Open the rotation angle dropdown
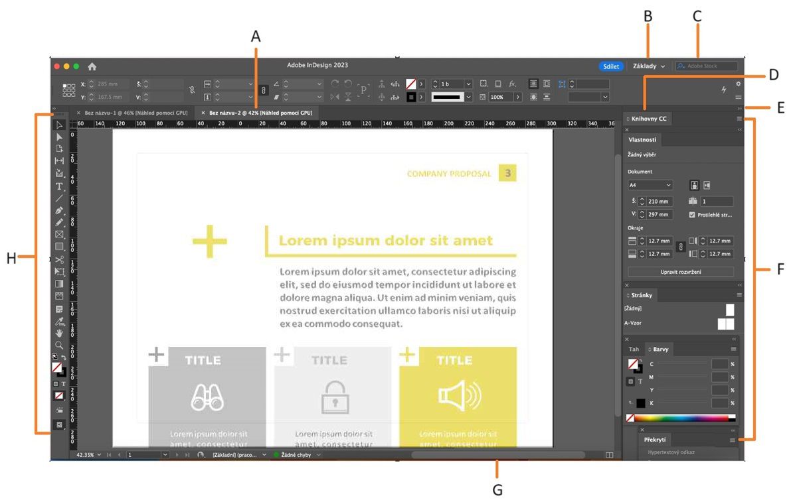Screen dimensions: 797x504 pyautogui.click(x=319, y=84)
